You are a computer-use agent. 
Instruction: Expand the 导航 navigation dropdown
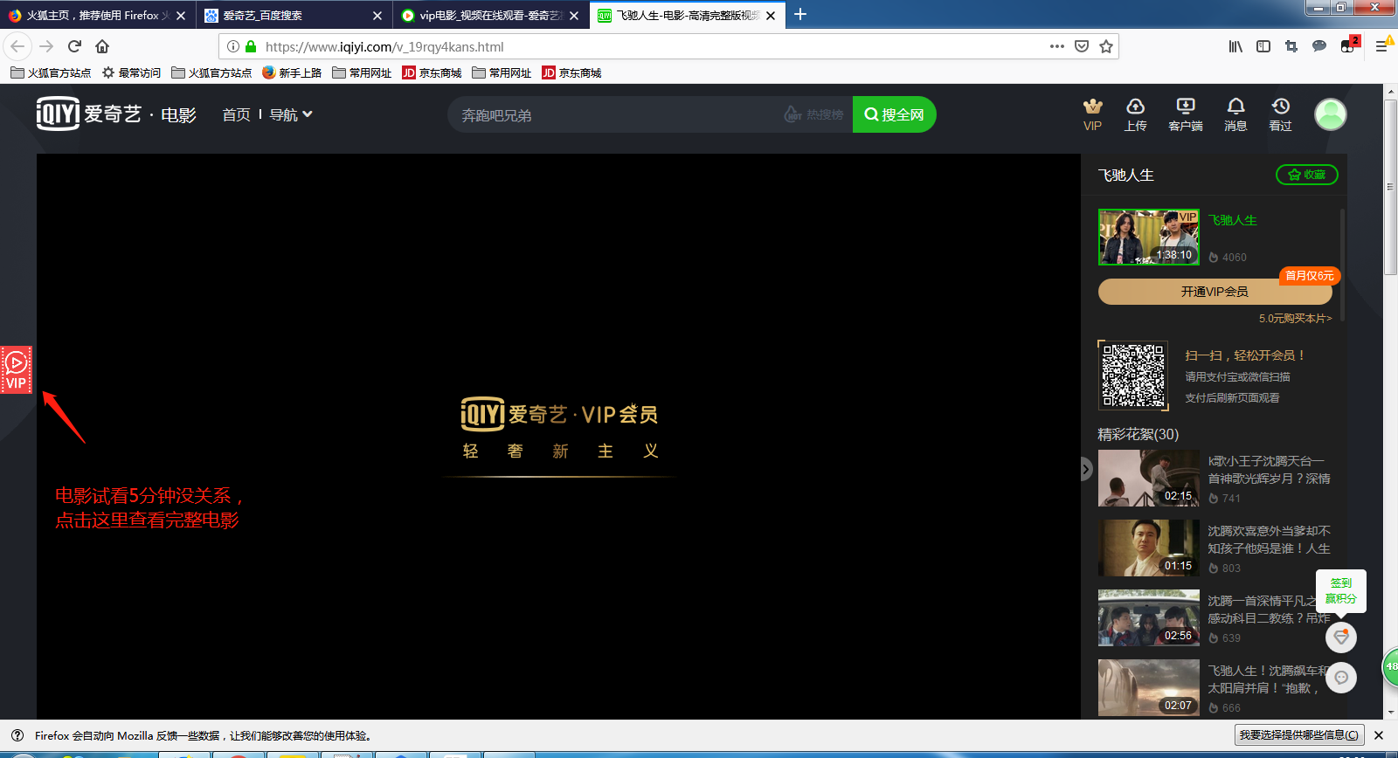(291, 114)
